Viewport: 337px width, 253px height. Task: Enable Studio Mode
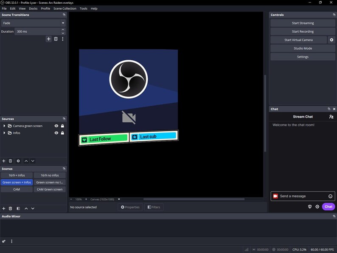(x=303, y=48)
